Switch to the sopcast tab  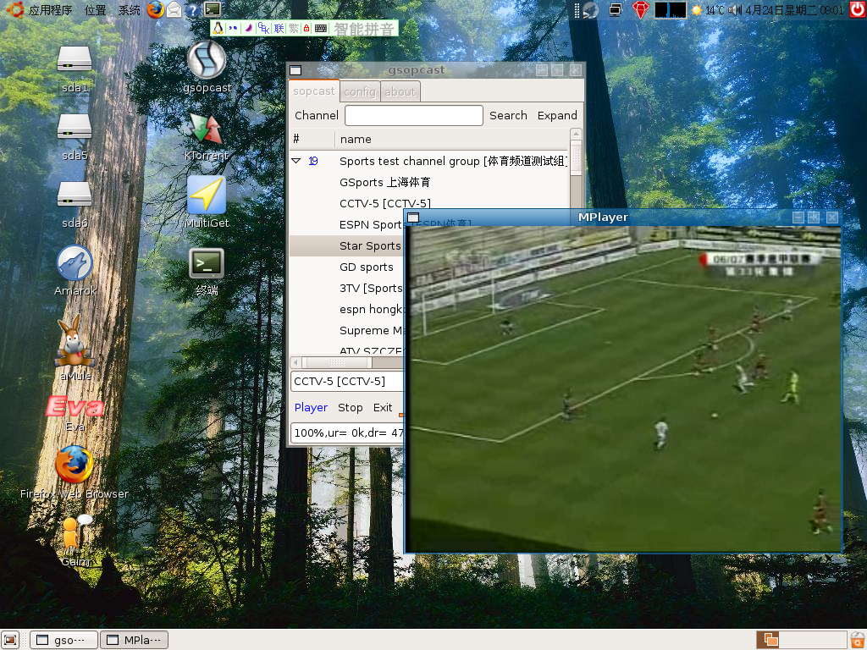coord(313,91)
